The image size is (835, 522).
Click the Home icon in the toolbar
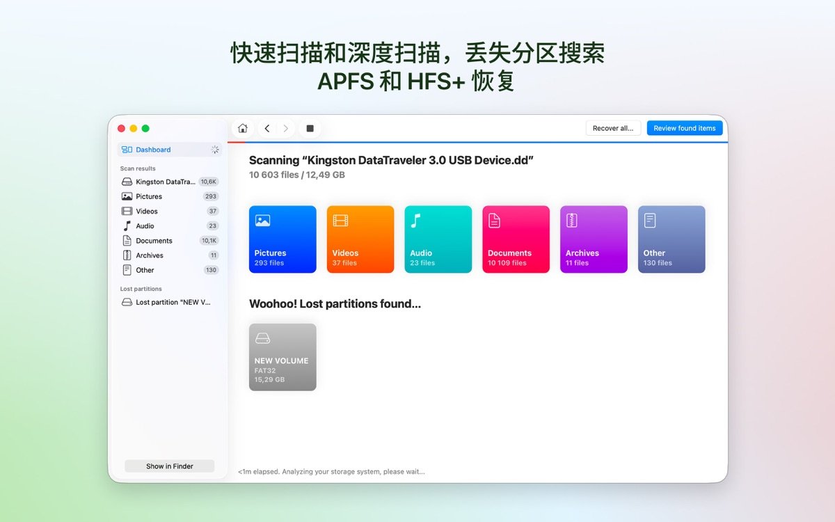click(x=241, y=128)
